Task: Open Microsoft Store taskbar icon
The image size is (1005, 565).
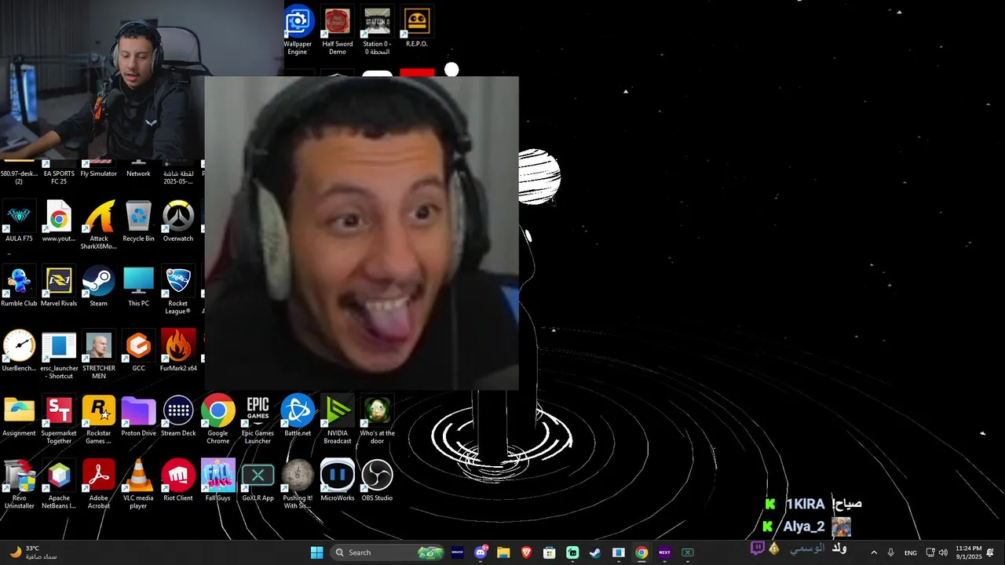Action: (550, 552)
